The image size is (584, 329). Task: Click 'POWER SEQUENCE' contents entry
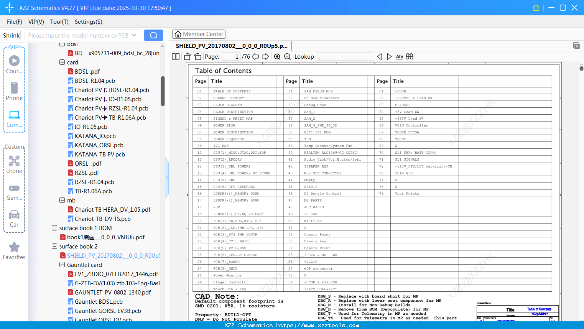pyautogui.click(x=229, y=139)
